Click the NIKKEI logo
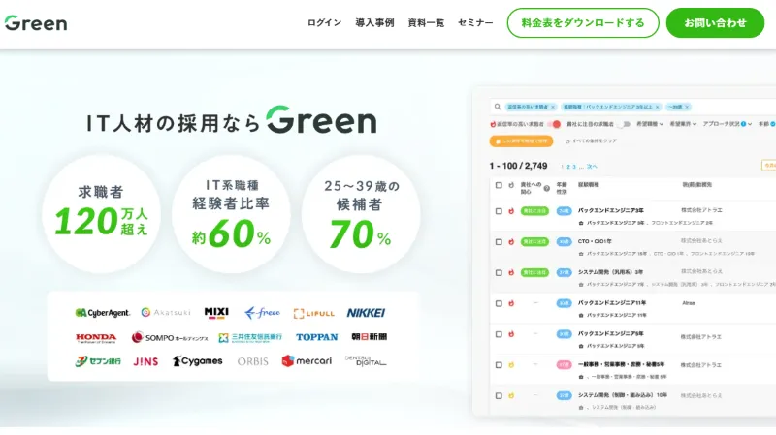 (x=366, y=313)
